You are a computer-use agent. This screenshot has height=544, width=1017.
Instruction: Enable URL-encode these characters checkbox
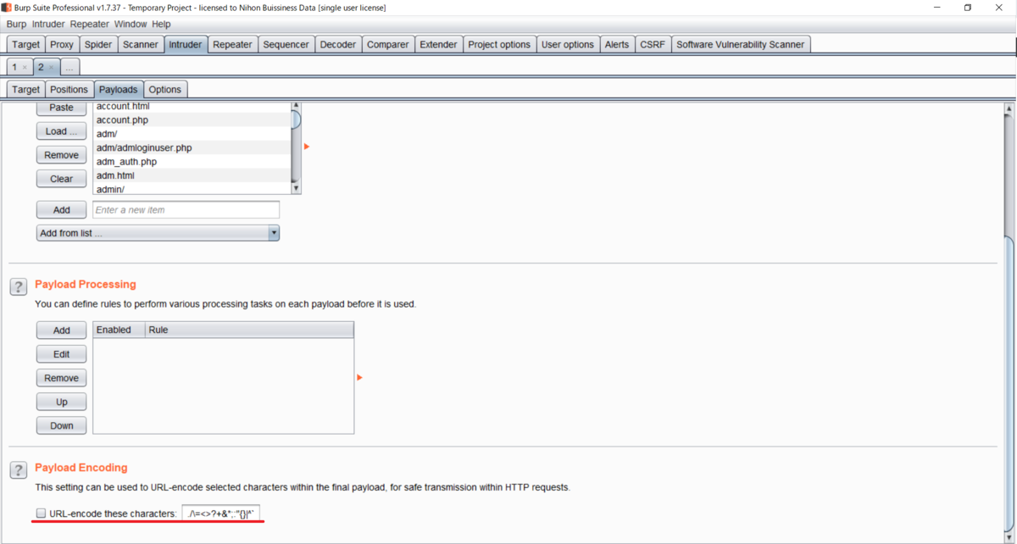[41, 513]
